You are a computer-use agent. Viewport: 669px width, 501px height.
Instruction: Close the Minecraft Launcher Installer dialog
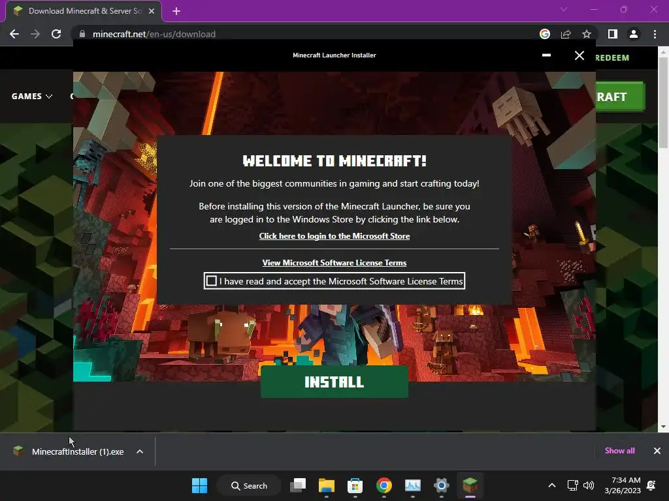579,55
